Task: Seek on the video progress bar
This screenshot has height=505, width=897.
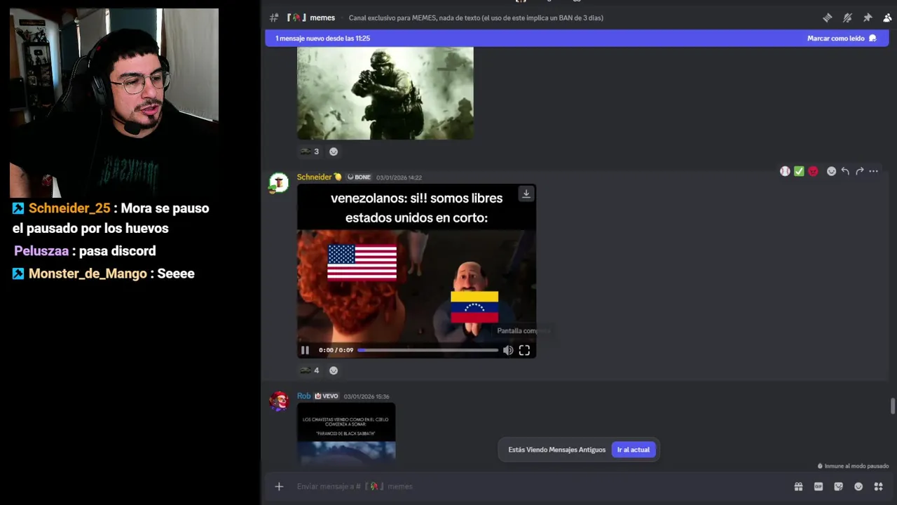Action: (427, 350)
